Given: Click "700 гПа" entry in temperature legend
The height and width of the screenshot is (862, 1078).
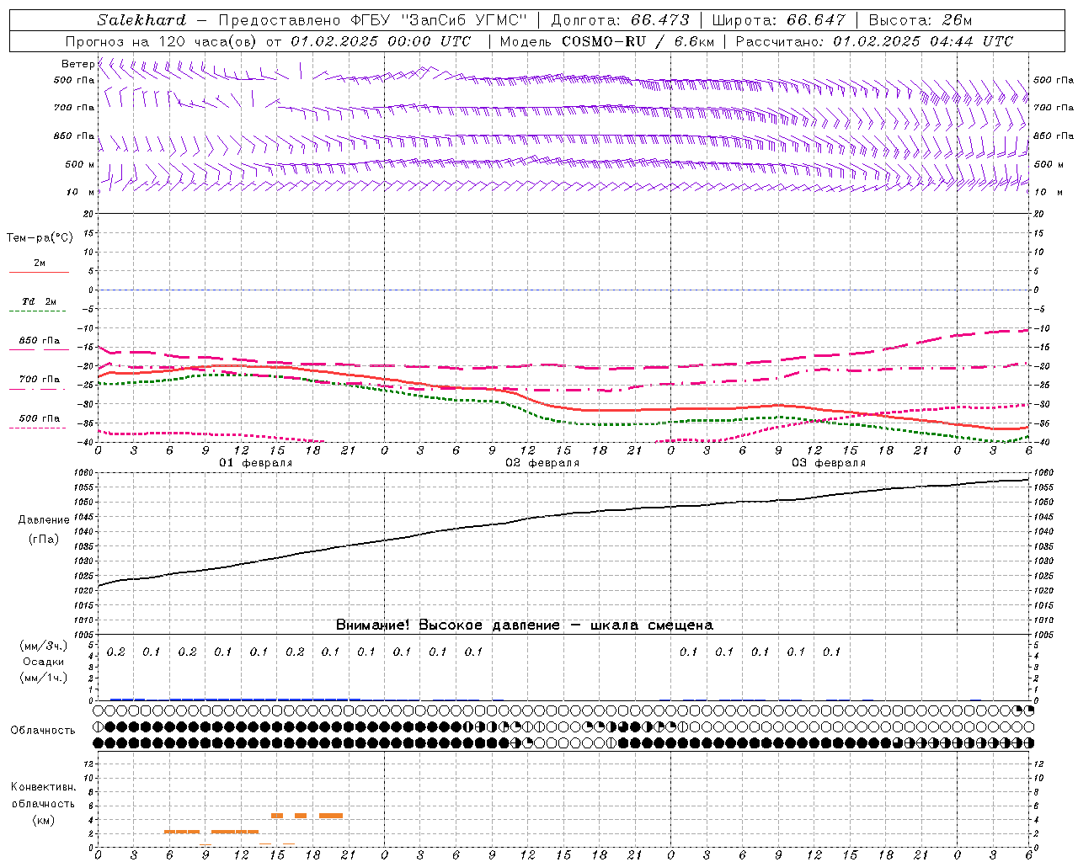Looking at the screenshot, I should click(40, 380).
